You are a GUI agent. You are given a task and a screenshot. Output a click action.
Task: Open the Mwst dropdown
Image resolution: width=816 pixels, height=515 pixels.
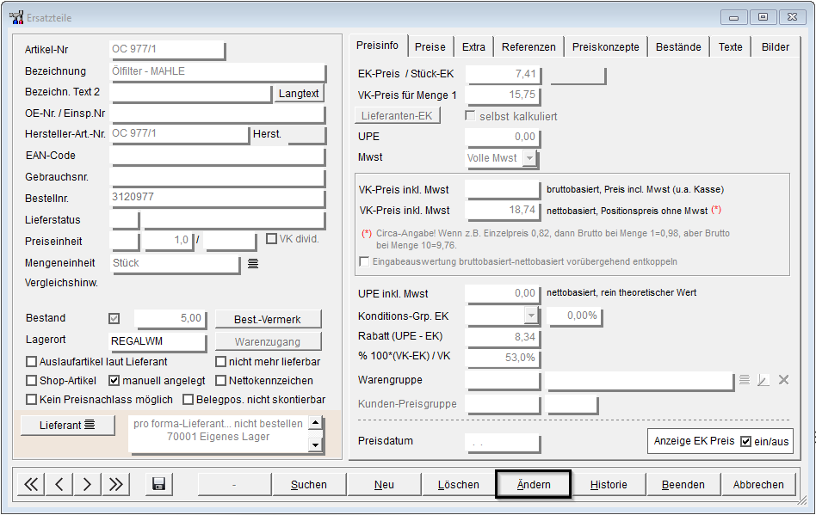(x=529, y=157)
